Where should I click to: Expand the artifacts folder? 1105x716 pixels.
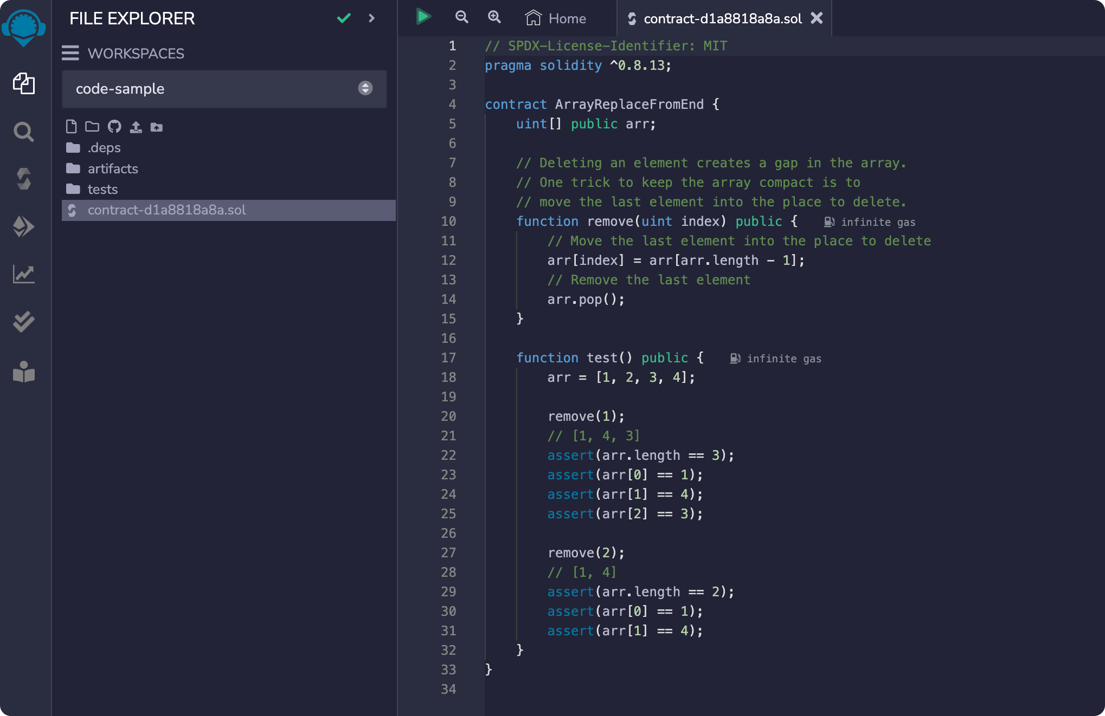pos(113,168)
